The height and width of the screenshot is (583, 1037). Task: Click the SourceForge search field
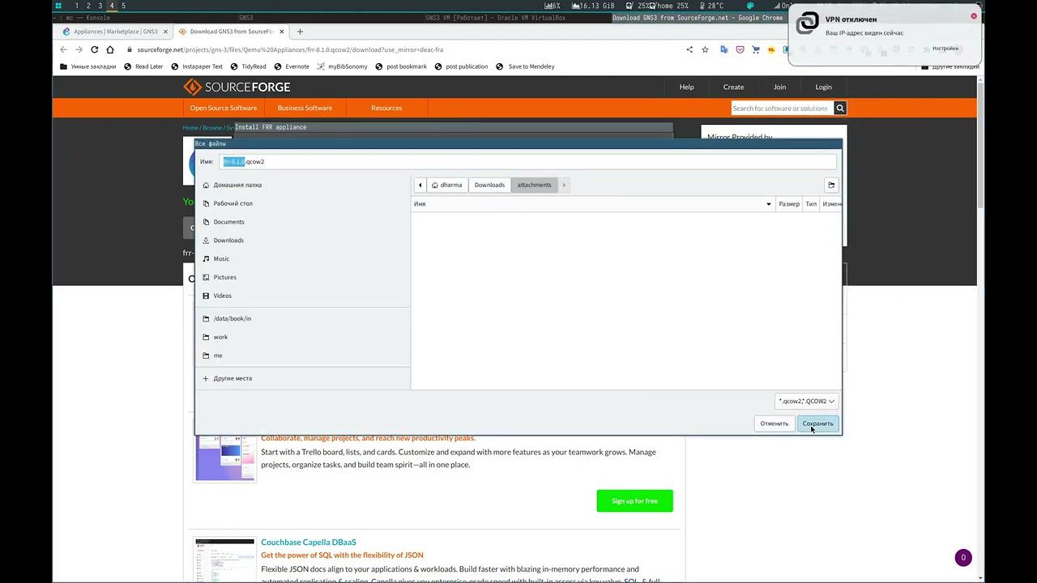[782, 108]
